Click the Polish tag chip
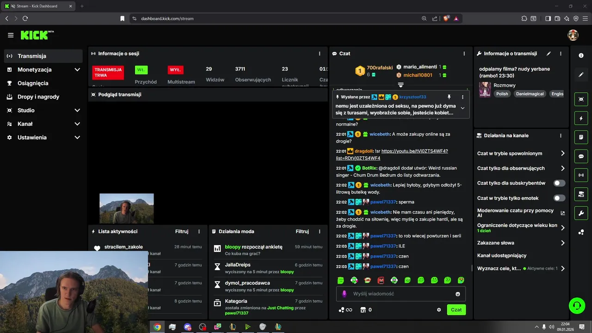The image size is (592, 333). [x=502, y=93]
